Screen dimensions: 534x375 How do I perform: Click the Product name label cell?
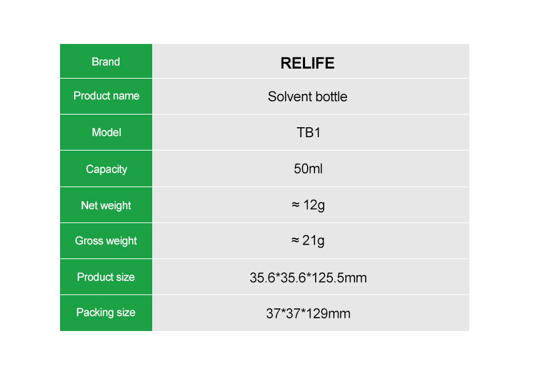pyautogui.click(x=106, y=96)
